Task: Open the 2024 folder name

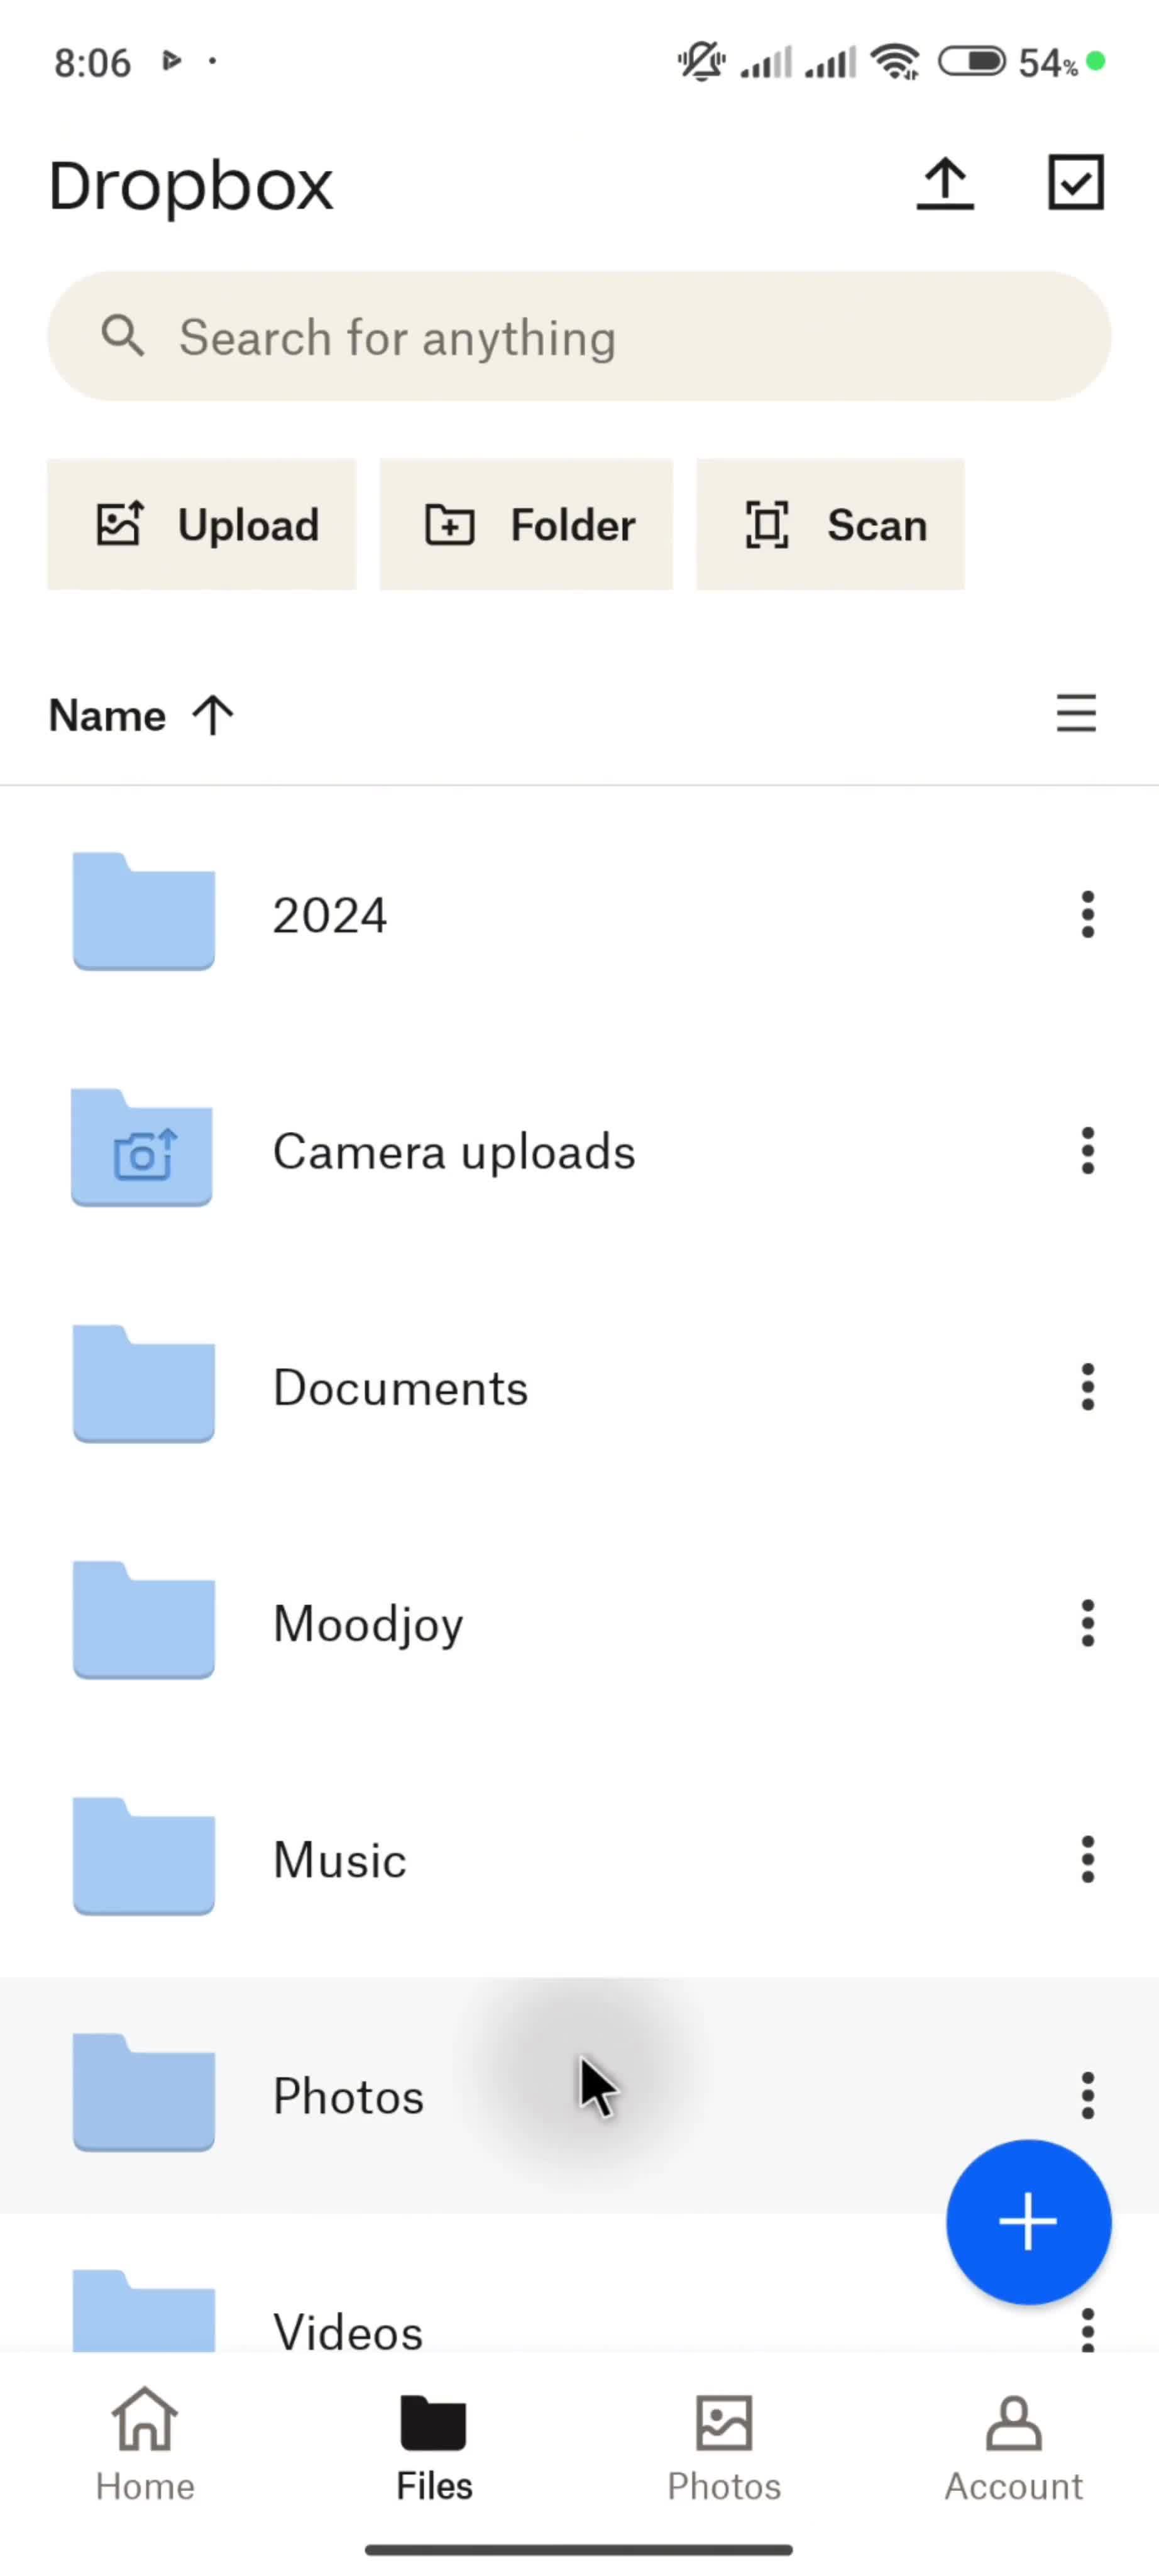Action: pyautogui.click(x=330, y=915)
